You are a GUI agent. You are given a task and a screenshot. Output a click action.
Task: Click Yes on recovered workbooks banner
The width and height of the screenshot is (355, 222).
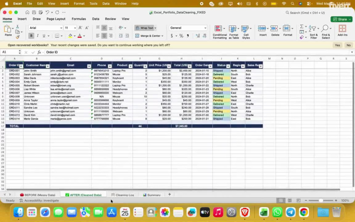tap(337, 45)
